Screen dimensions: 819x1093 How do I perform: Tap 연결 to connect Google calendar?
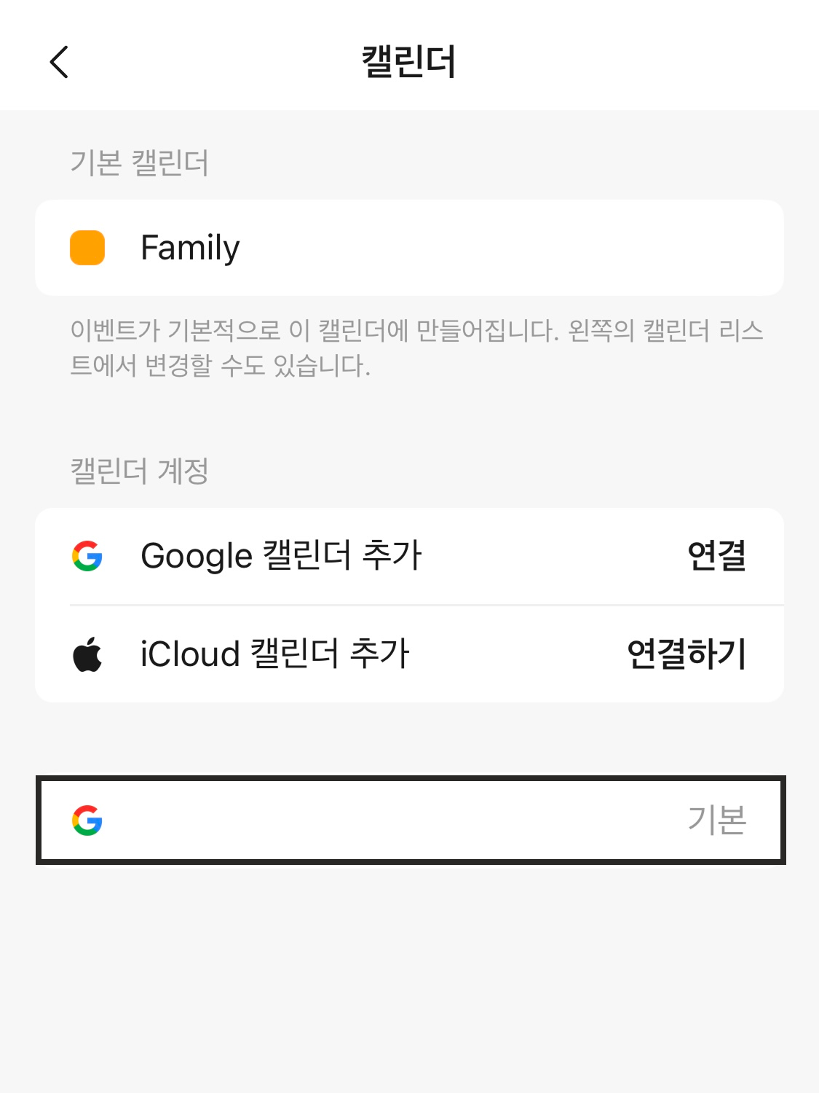(717, 555)
